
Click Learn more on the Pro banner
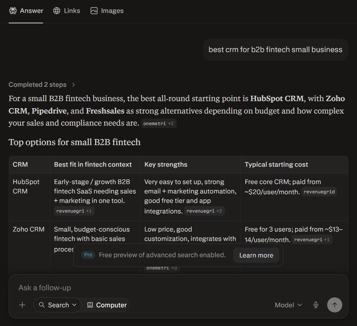pos(256,255)
